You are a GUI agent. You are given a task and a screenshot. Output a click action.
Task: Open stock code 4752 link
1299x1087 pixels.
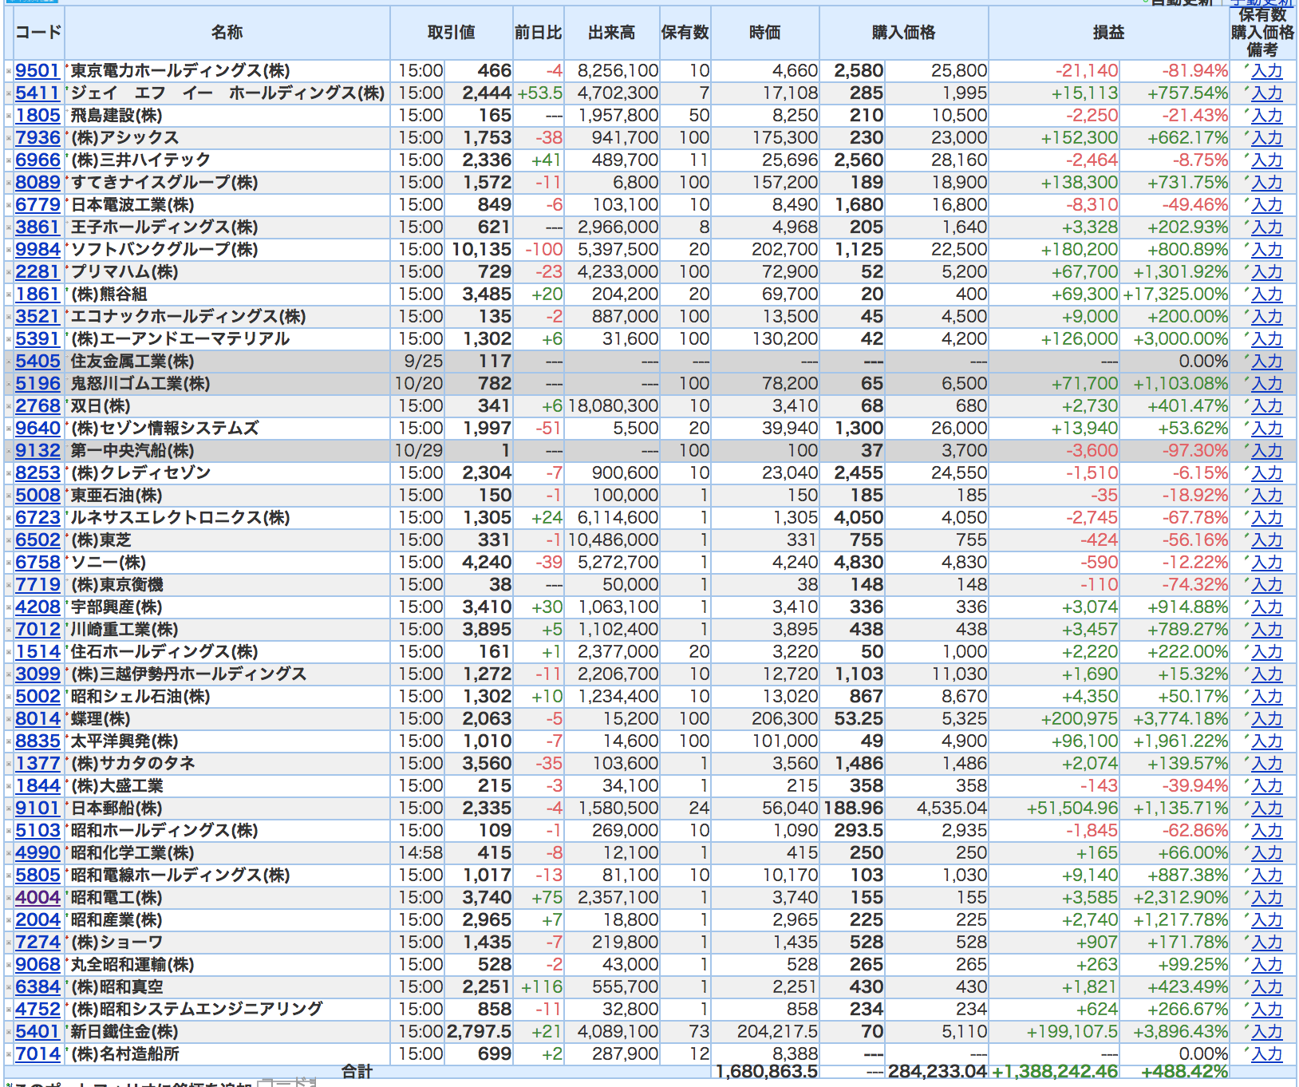coord(38,1010)
